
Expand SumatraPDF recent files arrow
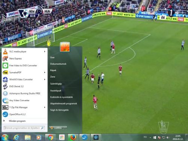[45, 73]
